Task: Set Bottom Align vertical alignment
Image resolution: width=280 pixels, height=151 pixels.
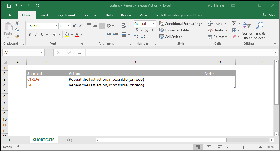Action: (102, 26)
